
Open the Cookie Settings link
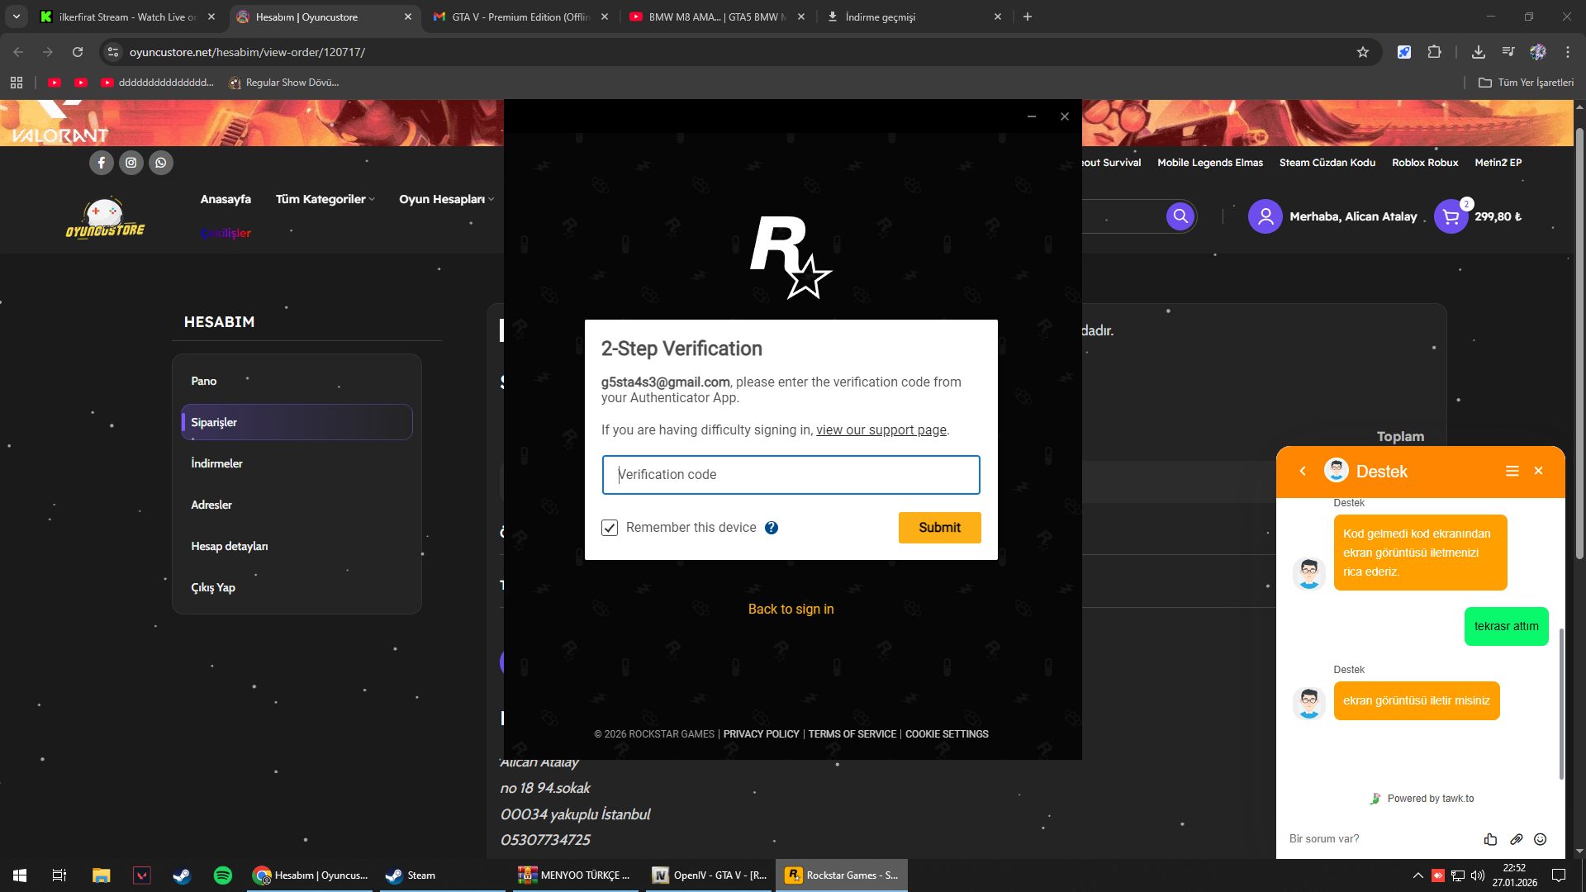(x=947, y=734)
